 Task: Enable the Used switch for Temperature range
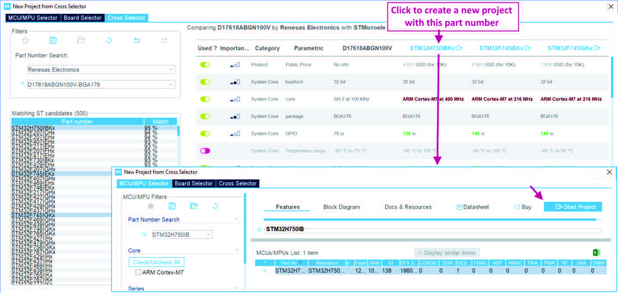coord(205,151)
